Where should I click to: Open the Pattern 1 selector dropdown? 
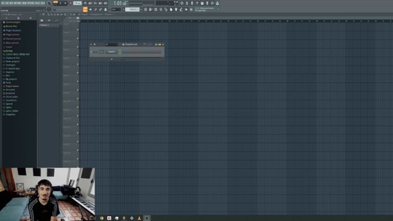133,9
